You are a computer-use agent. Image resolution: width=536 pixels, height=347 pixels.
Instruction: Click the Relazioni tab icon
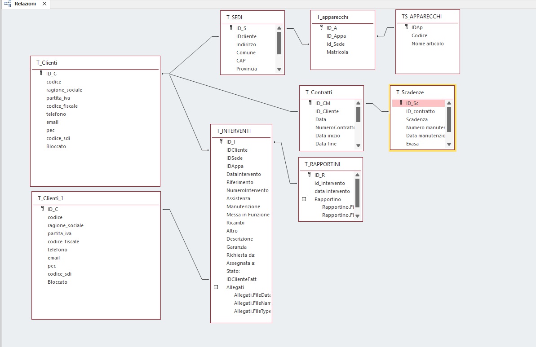click(x=8, y=4)
